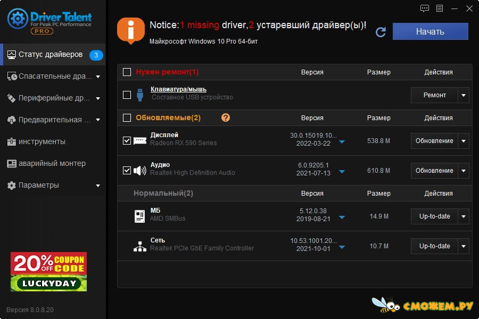Viewport: 479px width, 319px height.
Task: Click Обновление button for Аудио driver
Action: 434,171
